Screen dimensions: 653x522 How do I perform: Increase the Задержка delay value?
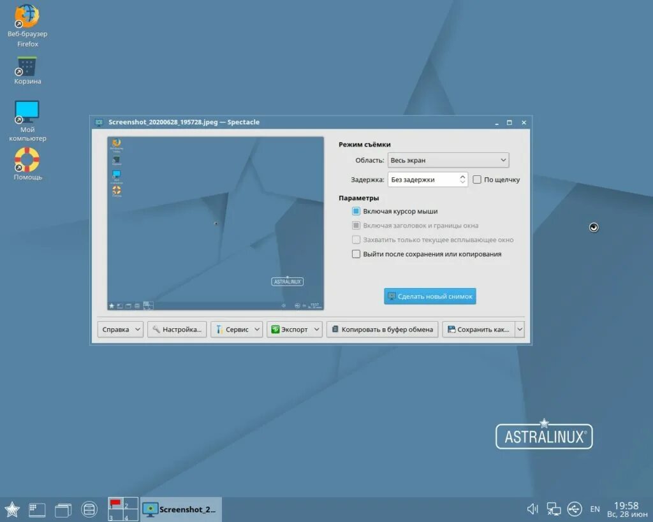pos(462,177)
